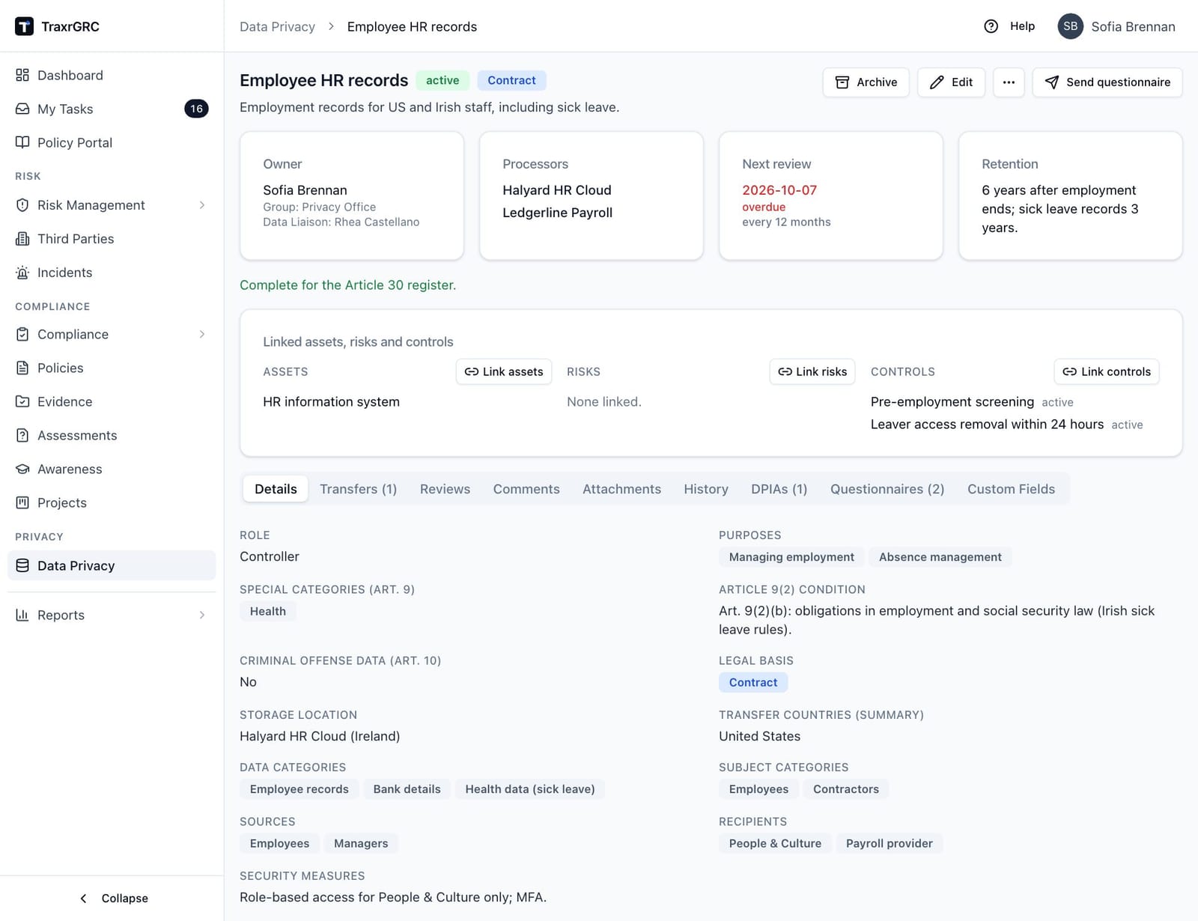Open My Tasks inbox icon
This screenshot has width=1198, height=921.
pos(22,109)
